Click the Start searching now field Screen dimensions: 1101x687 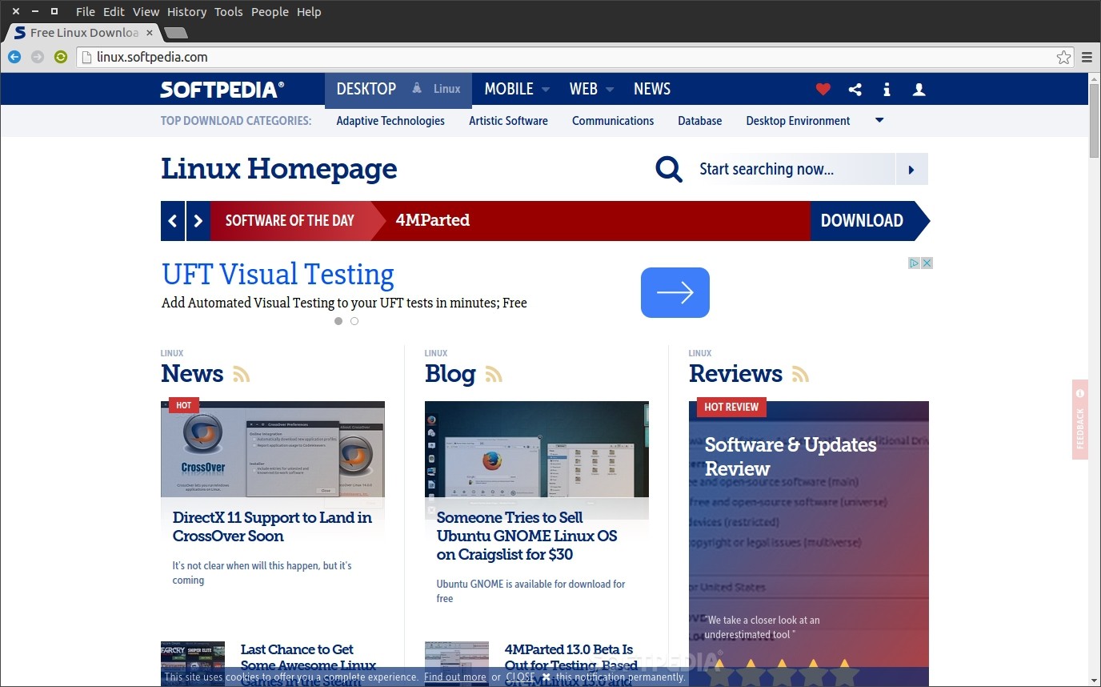(792, 169)
